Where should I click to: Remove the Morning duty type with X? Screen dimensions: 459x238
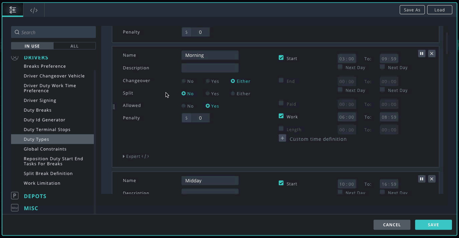[x=432, y=54]
